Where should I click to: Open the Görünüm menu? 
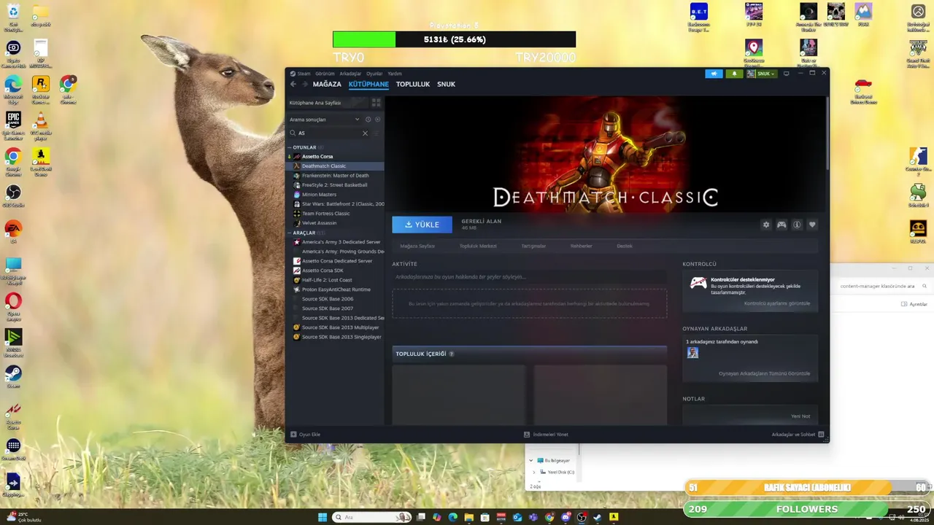(325, 74)
